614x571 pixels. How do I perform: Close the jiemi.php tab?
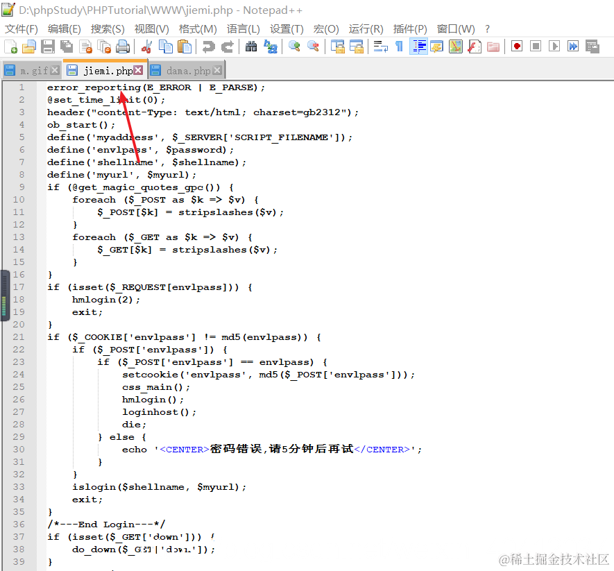point(138,70)
